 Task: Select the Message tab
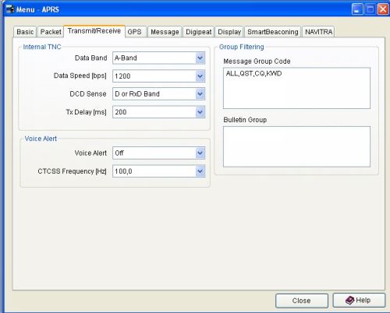pos(165,32)
